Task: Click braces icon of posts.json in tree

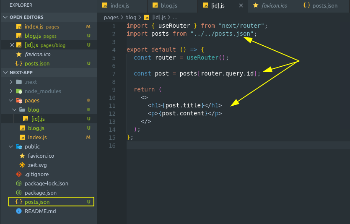Action: (19, 202)
